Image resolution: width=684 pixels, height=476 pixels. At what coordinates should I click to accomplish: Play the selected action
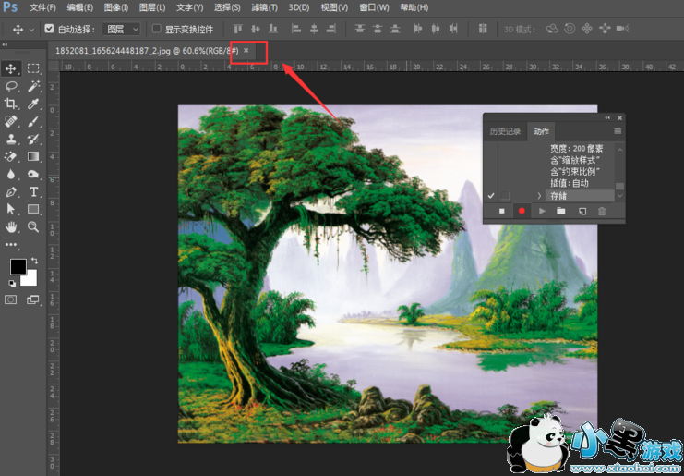coord(542,211)
